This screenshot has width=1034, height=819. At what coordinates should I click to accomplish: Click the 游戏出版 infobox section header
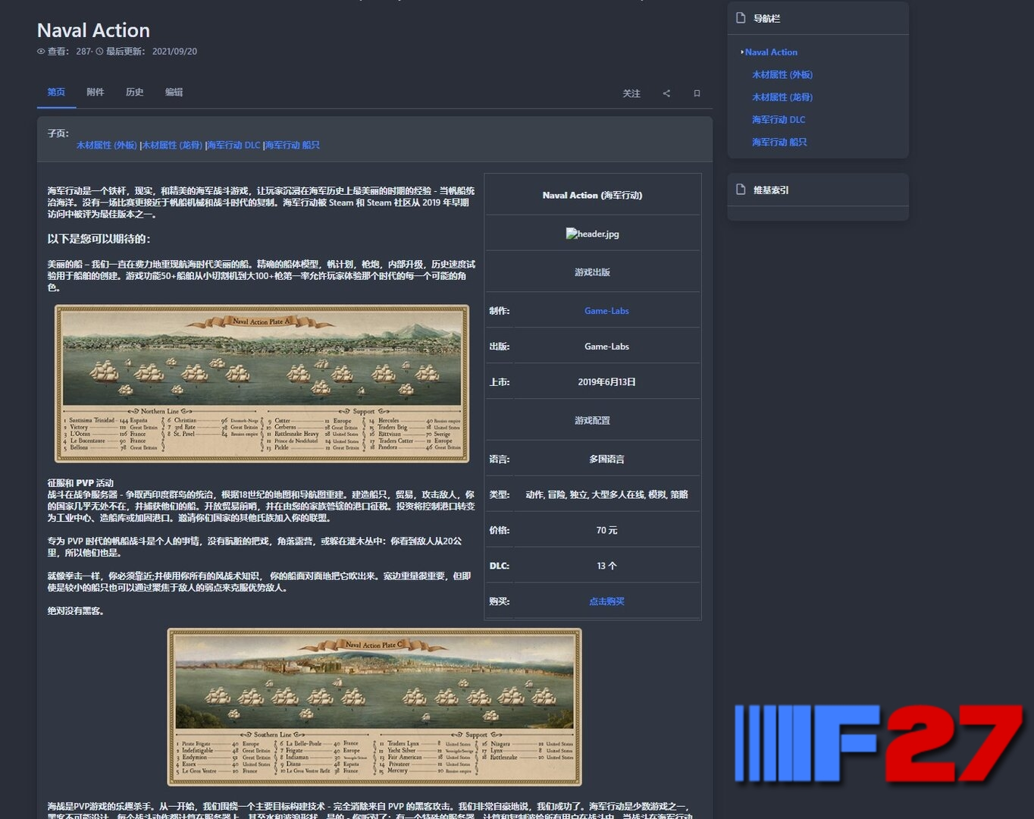pos(593,272)
